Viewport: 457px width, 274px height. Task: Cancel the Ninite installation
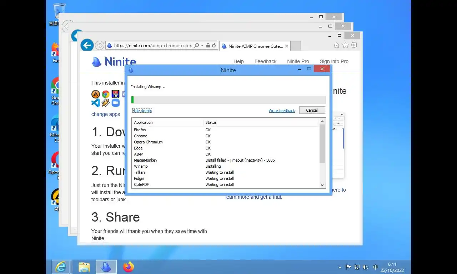(x=312, y=110)
